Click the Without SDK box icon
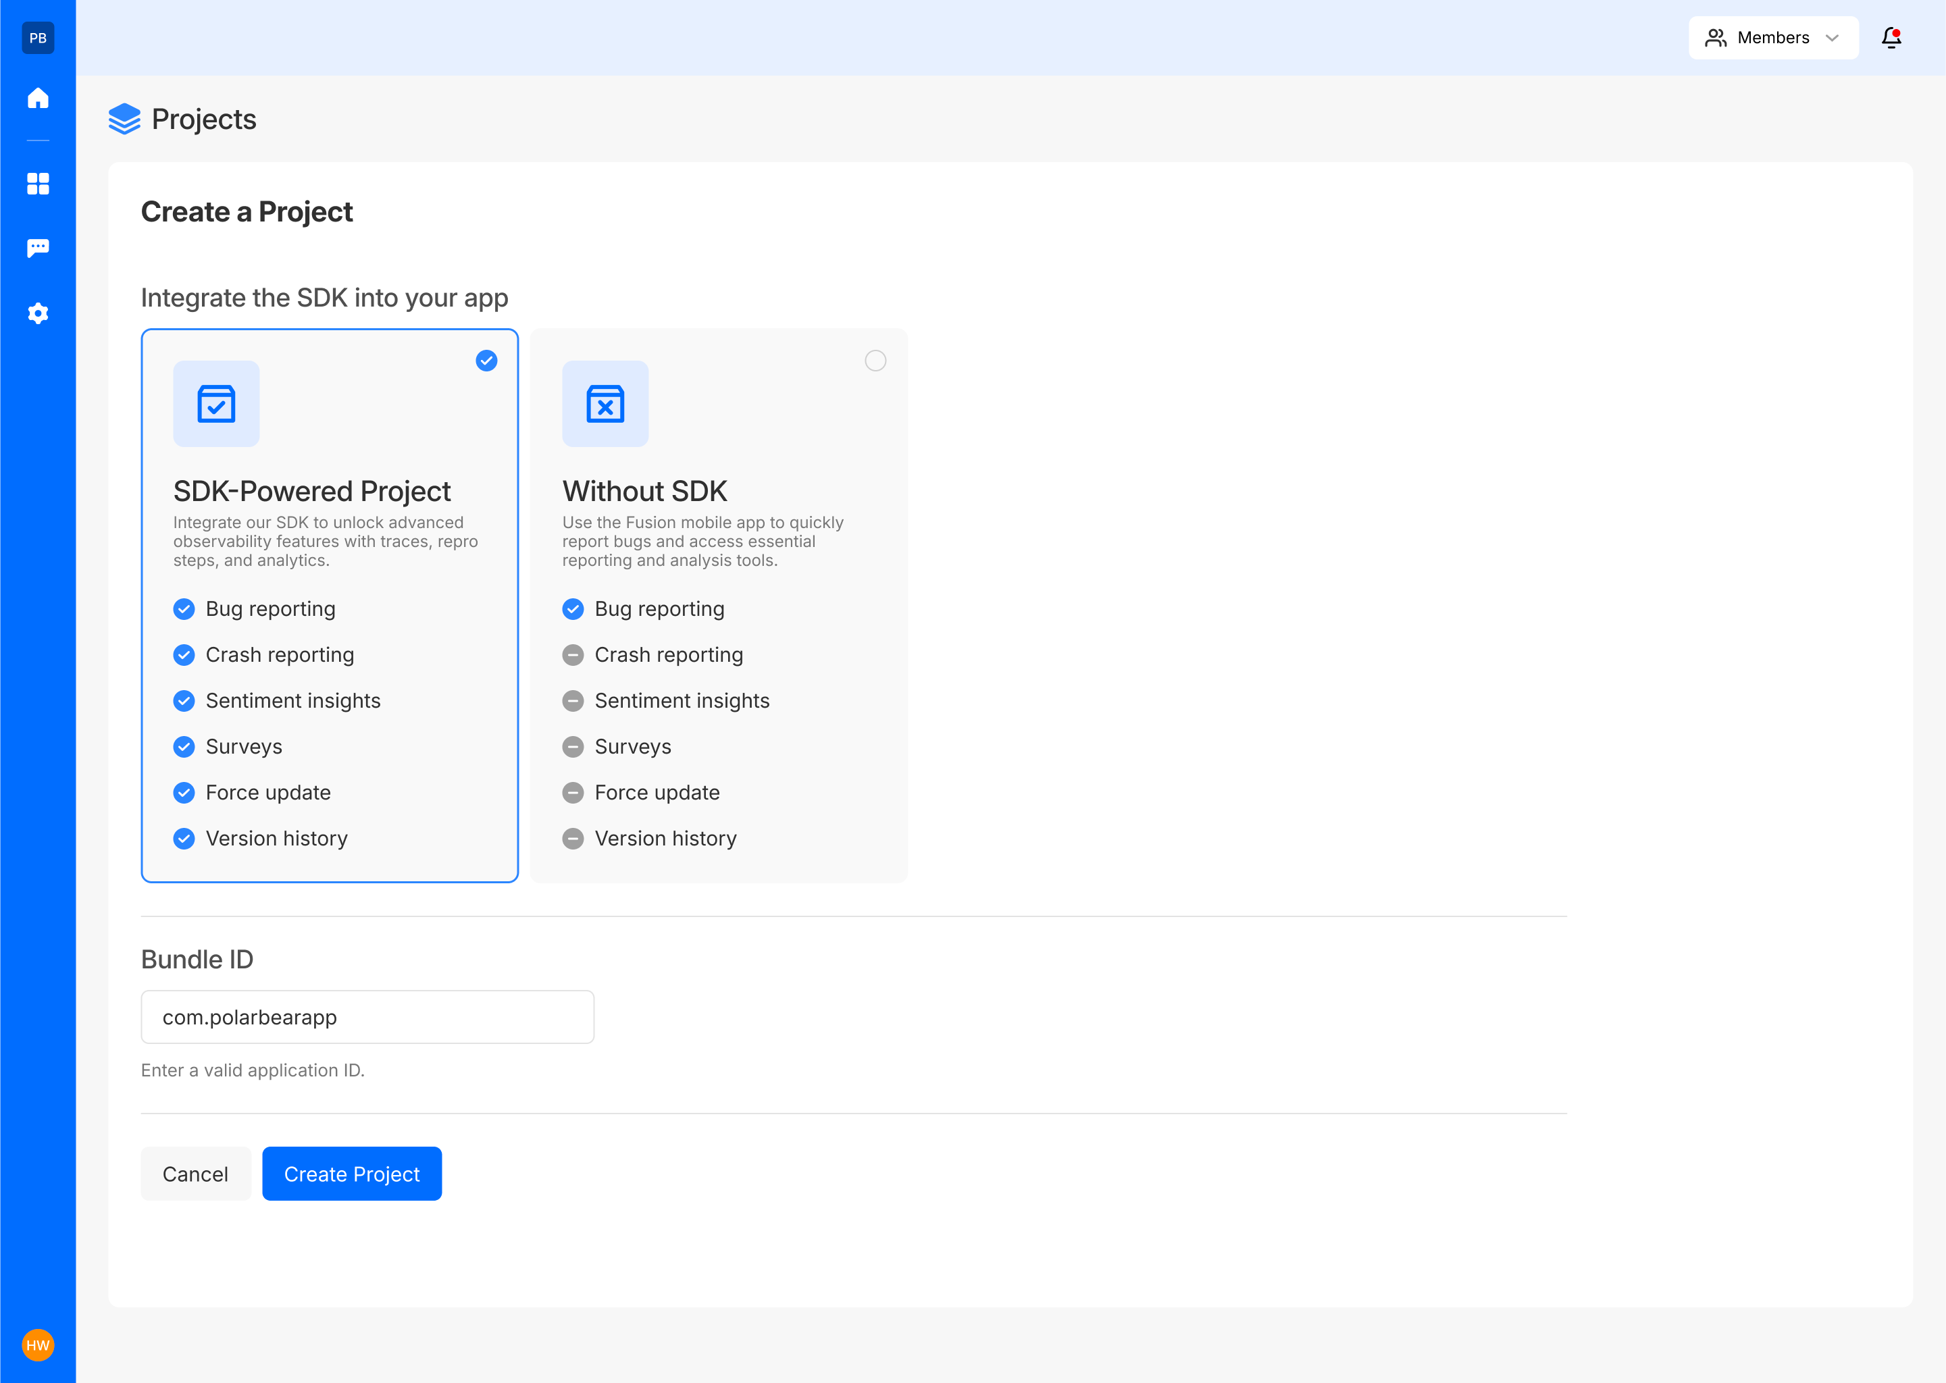The height and width of the screenshot is (1383, 1946). (605, 404)
